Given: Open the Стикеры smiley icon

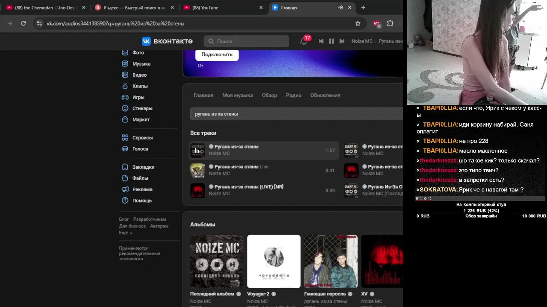Looking at the screenshot, I should tap(125, 108).
